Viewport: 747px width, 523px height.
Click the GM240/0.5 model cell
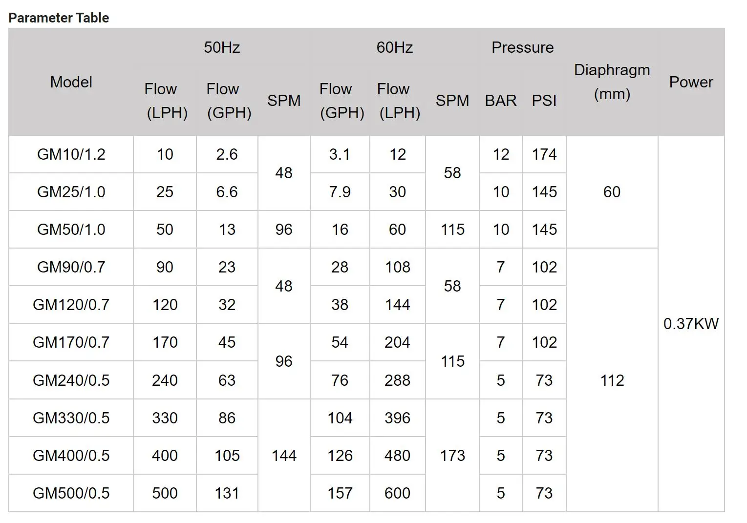(71, 380)
